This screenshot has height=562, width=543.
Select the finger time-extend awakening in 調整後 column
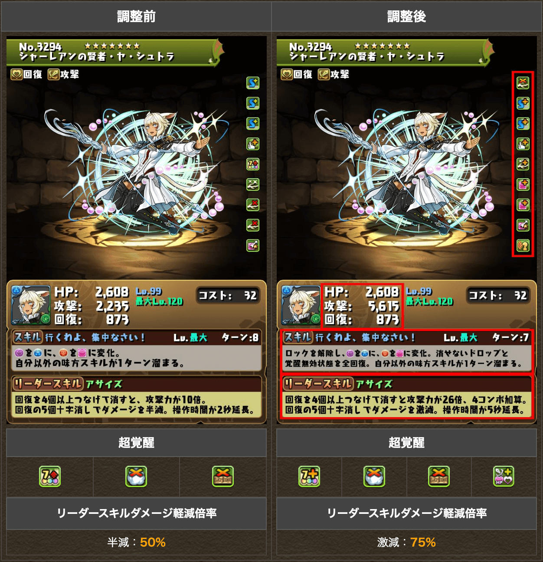click(523, 144)
